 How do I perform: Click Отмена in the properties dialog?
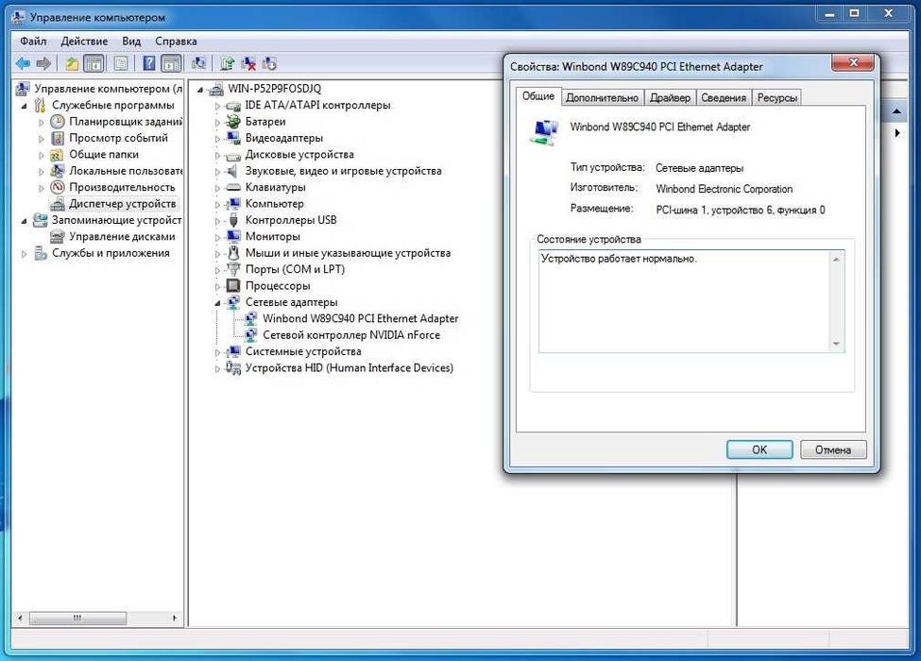(833, 449)
